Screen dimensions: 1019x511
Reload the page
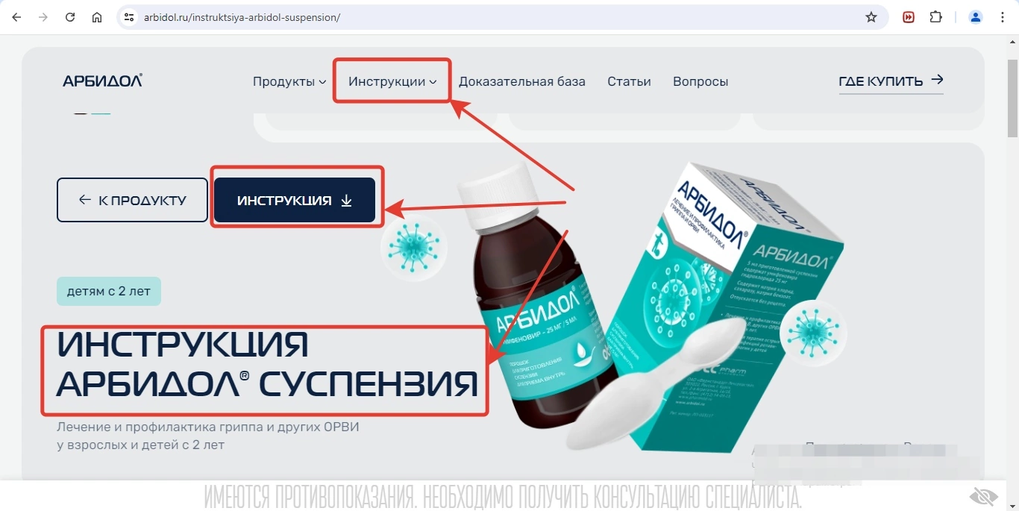coord(70,17)
